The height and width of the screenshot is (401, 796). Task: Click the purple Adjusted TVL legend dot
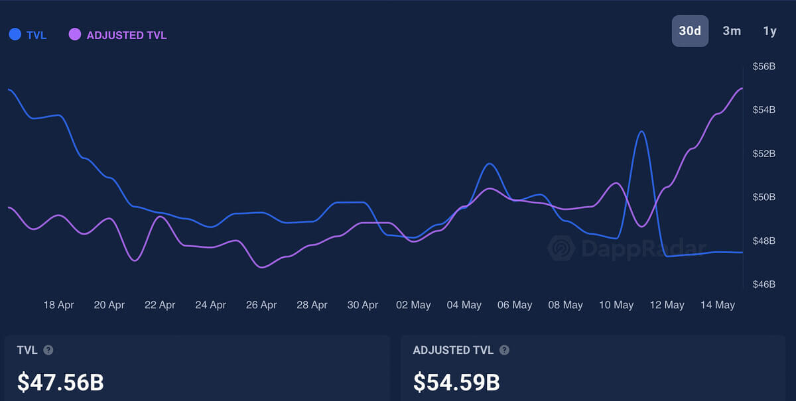tap(75, 34)
